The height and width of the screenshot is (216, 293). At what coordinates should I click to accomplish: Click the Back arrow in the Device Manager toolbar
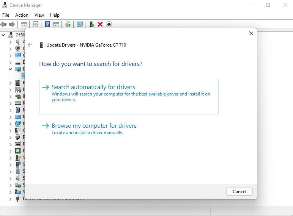coord(3,24)
